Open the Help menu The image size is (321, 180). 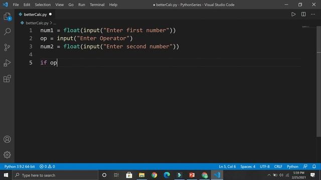[x=113, y=4]
